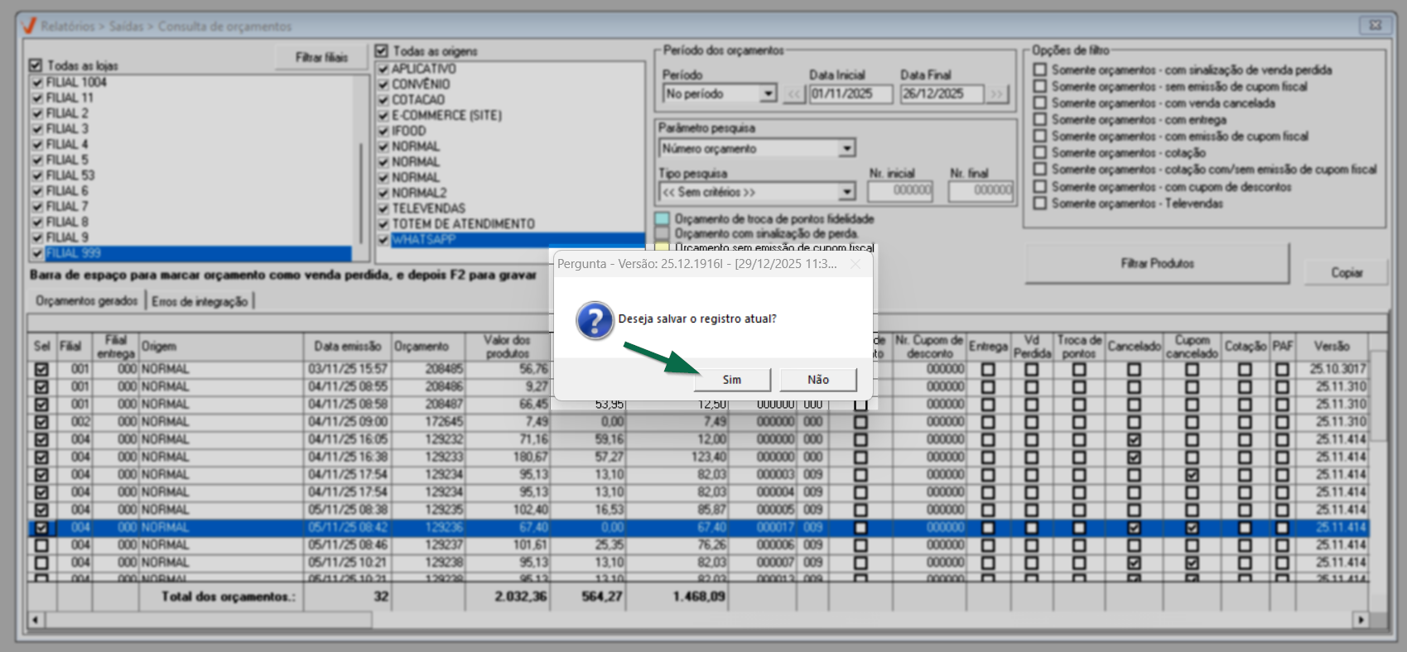This screenshot has height=652, width=1407.
Task: Expand the Parâmetro pesquisa dropdown
Action: click(x=846, y=149)
